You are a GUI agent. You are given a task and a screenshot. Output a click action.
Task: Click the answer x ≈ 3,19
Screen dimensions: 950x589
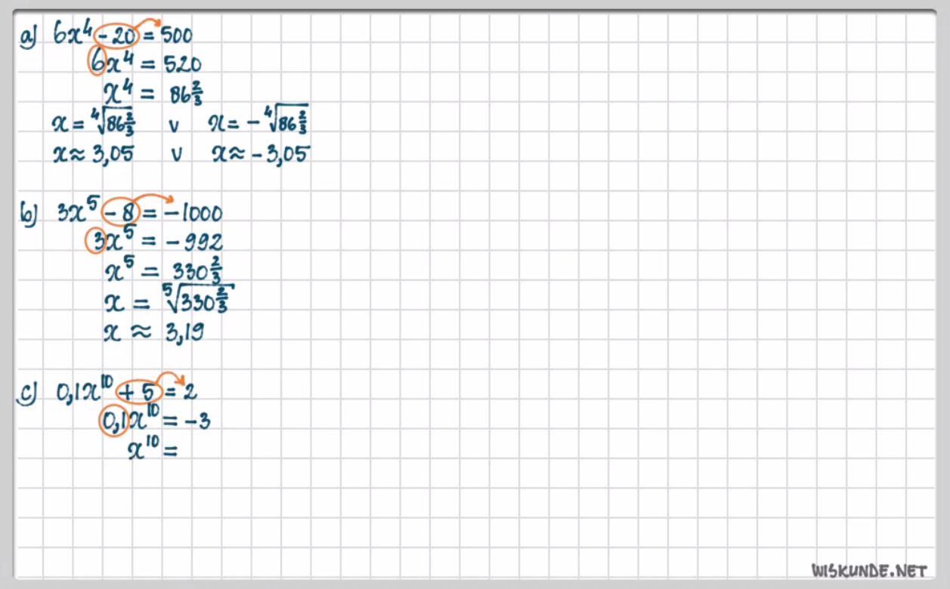pos(153,332)
